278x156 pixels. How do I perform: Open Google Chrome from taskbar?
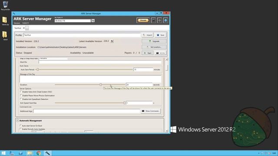point(39,153)
